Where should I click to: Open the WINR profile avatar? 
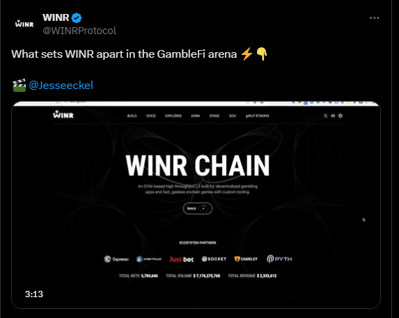(24, 24)
